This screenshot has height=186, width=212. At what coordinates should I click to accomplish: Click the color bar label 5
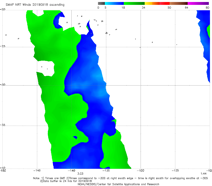pyautogui.click(x=105, y=8)
